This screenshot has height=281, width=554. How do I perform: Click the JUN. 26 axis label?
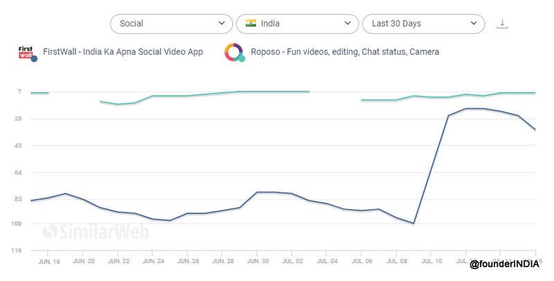click(x=188, y=261)
